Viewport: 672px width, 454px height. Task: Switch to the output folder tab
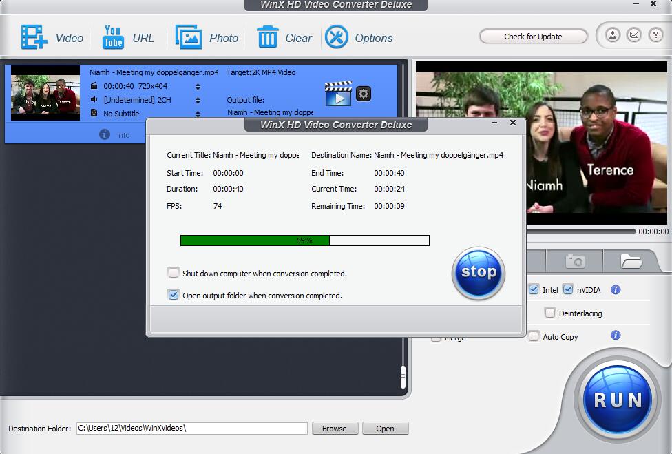click(631, 261)
